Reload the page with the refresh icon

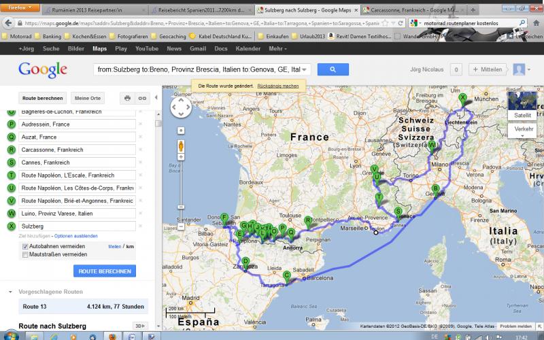[401, 23]
